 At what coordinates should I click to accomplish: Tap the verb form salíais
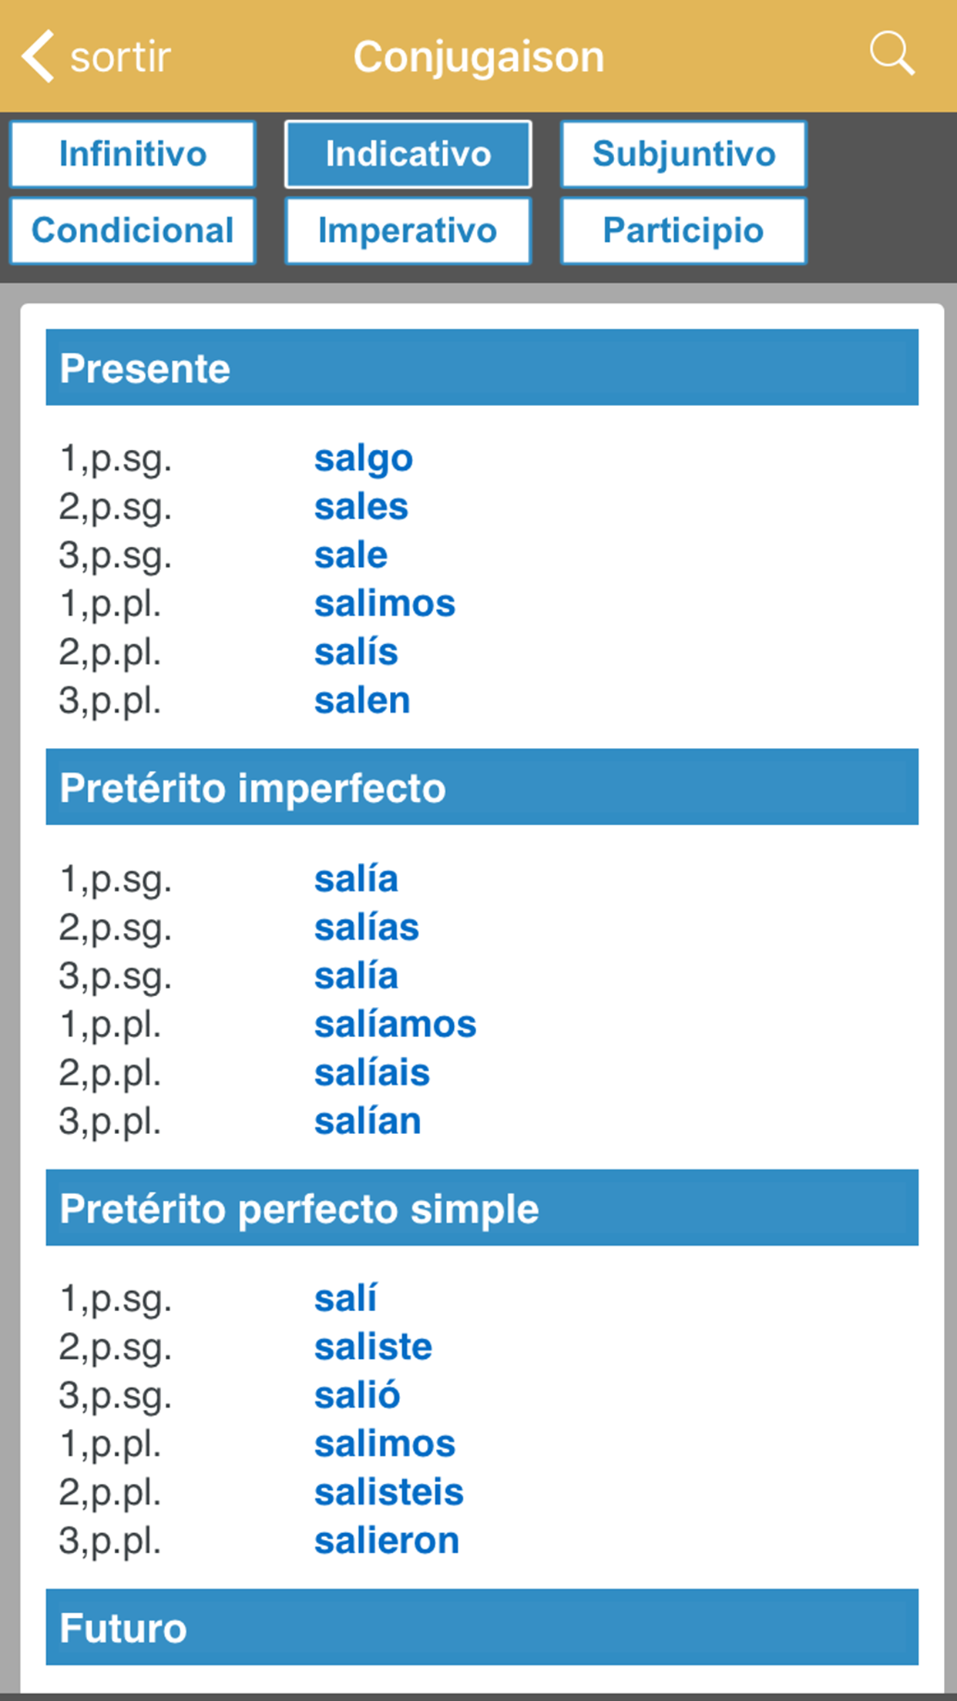372,1073
